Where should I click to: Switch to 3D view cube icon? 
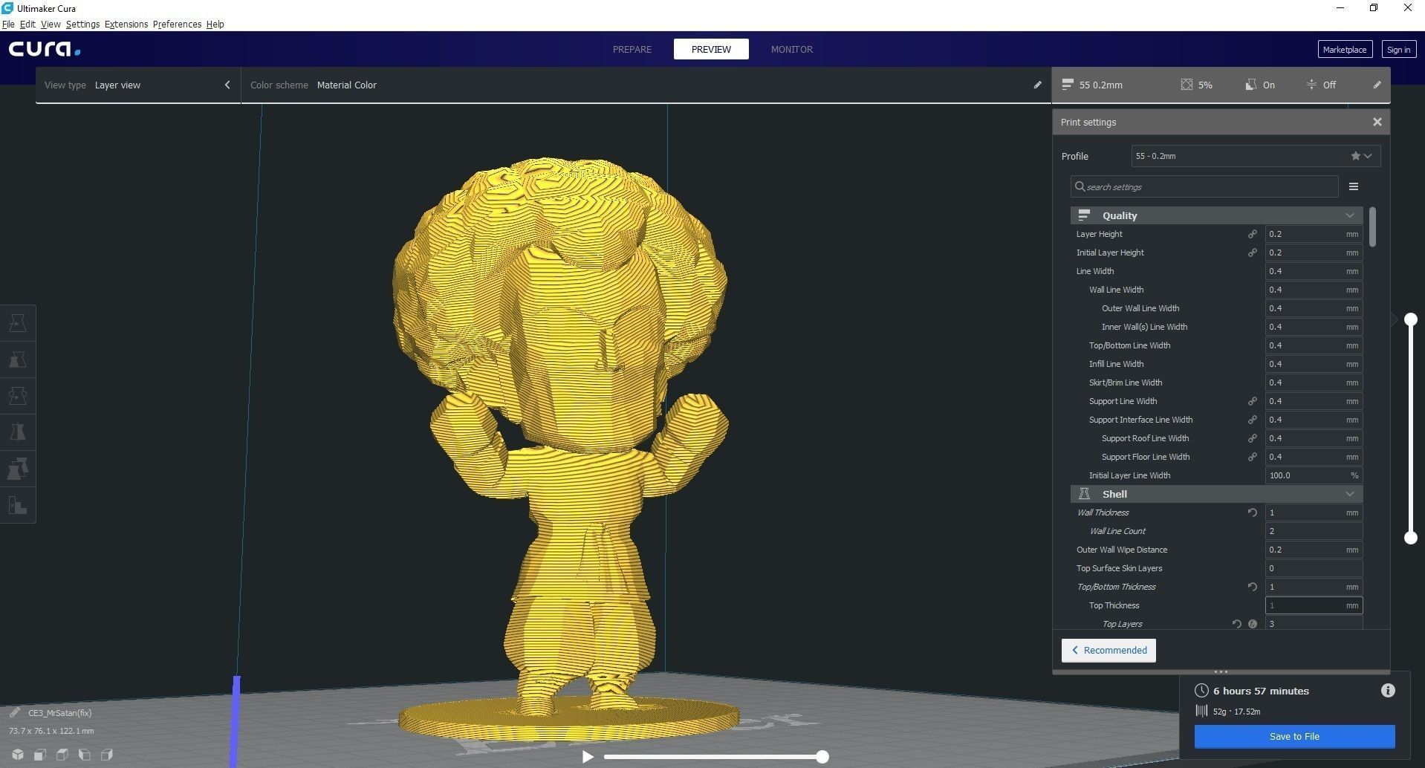(17, 755)
